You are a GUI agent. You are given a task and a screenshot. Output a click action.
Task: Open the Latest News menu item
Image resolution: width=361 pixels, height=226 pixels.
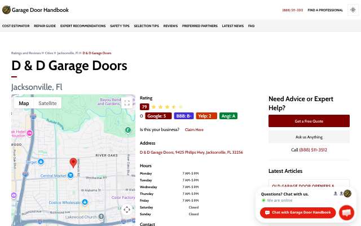233,26
